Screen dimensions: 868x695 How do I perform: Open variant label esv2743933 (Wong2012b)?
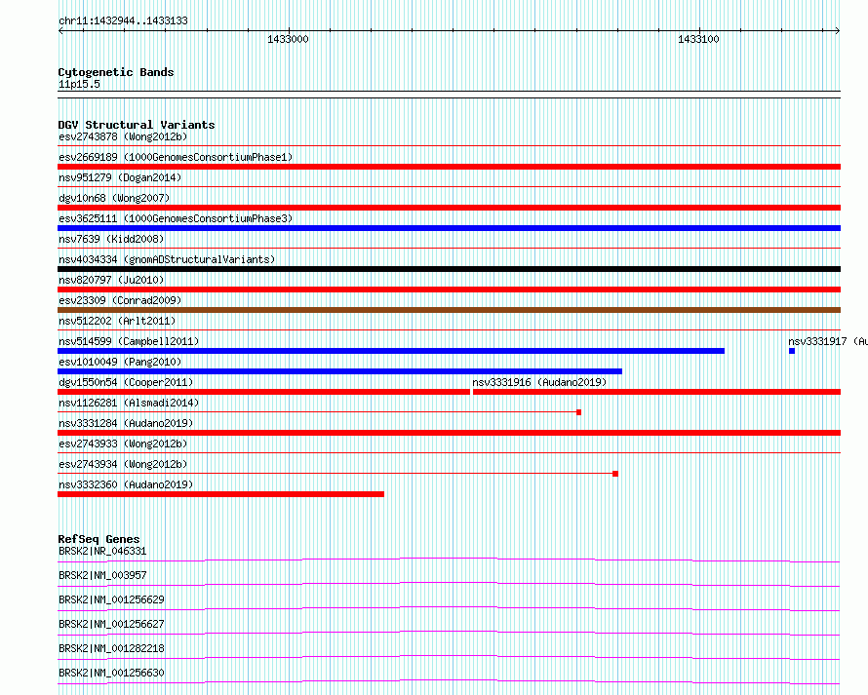click(123, 444)
